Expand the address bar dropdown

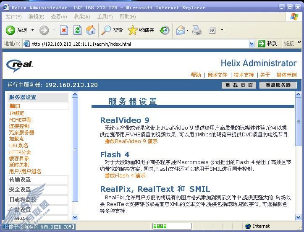(x=252, y=44)
